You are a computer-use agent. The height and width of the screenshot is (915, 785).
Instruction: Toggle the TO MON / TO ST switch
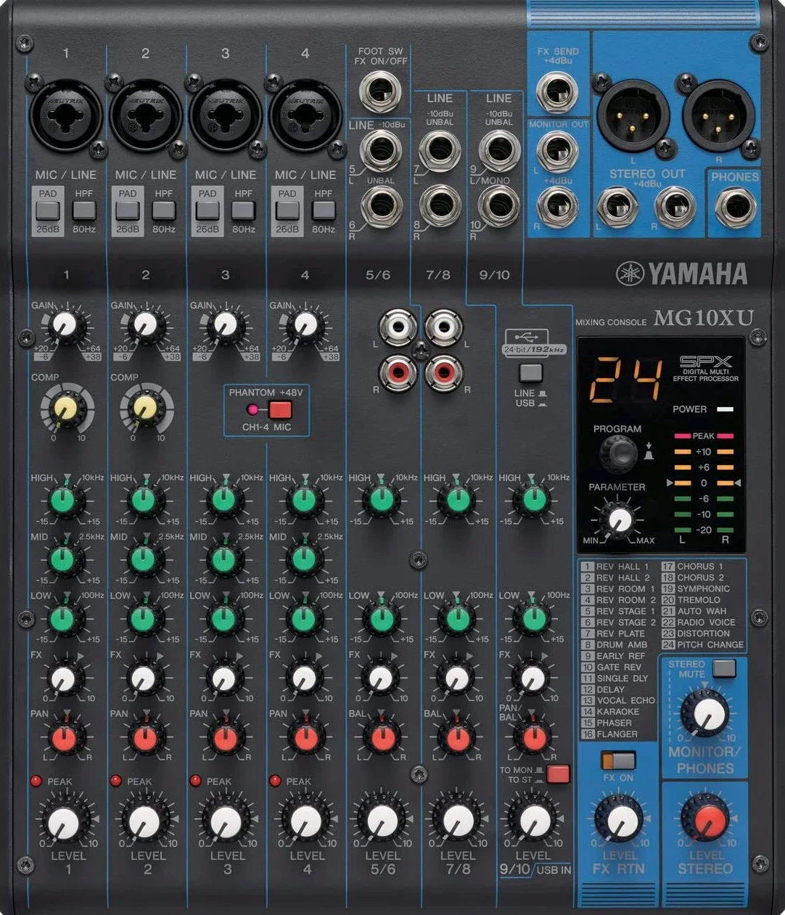[558, 774]
